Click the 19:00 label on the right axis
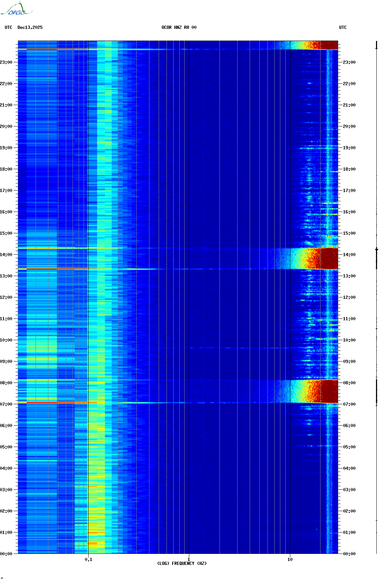The height and width of the screenshot is (582, 392). click(349, 148)
